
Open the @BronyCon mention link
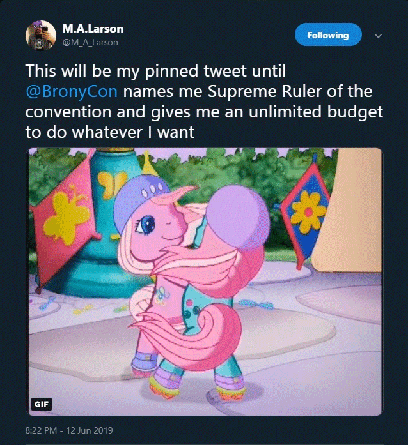(x=72, y=91)
